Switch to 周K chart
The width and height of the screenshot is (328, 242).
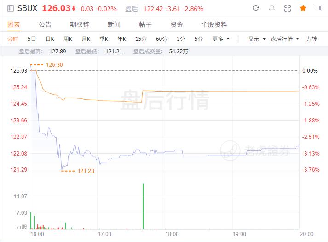pos(68,39)
